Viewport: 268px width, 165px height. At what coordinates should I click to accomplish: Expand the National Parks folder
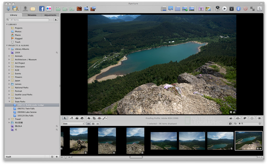tap(9, 87)
